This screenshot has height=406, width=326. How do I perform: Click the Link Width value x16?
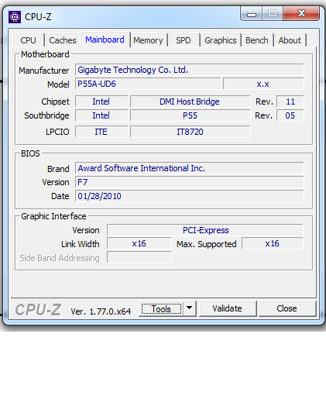click(139, 243)
